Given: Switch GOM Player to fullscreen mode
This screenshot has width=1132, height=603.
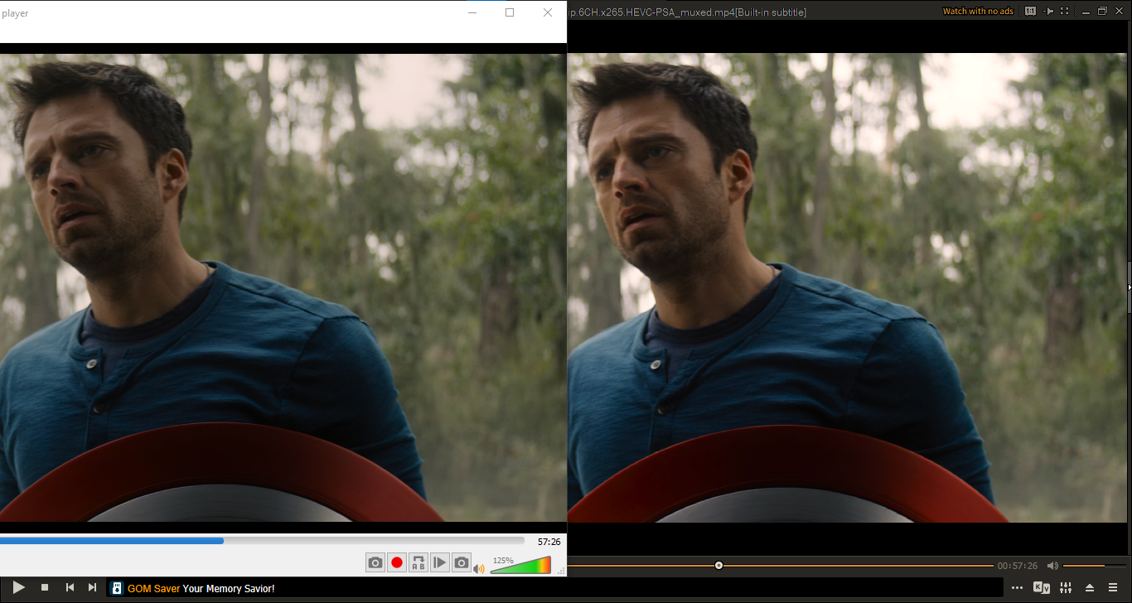Looking at the screenshot, I should pos(1064,12).
